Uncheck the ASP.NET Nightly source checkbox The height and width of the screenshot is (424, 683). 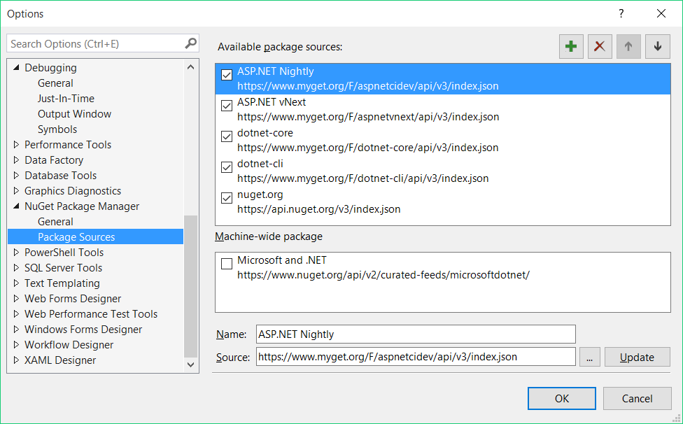click(227, 74)
